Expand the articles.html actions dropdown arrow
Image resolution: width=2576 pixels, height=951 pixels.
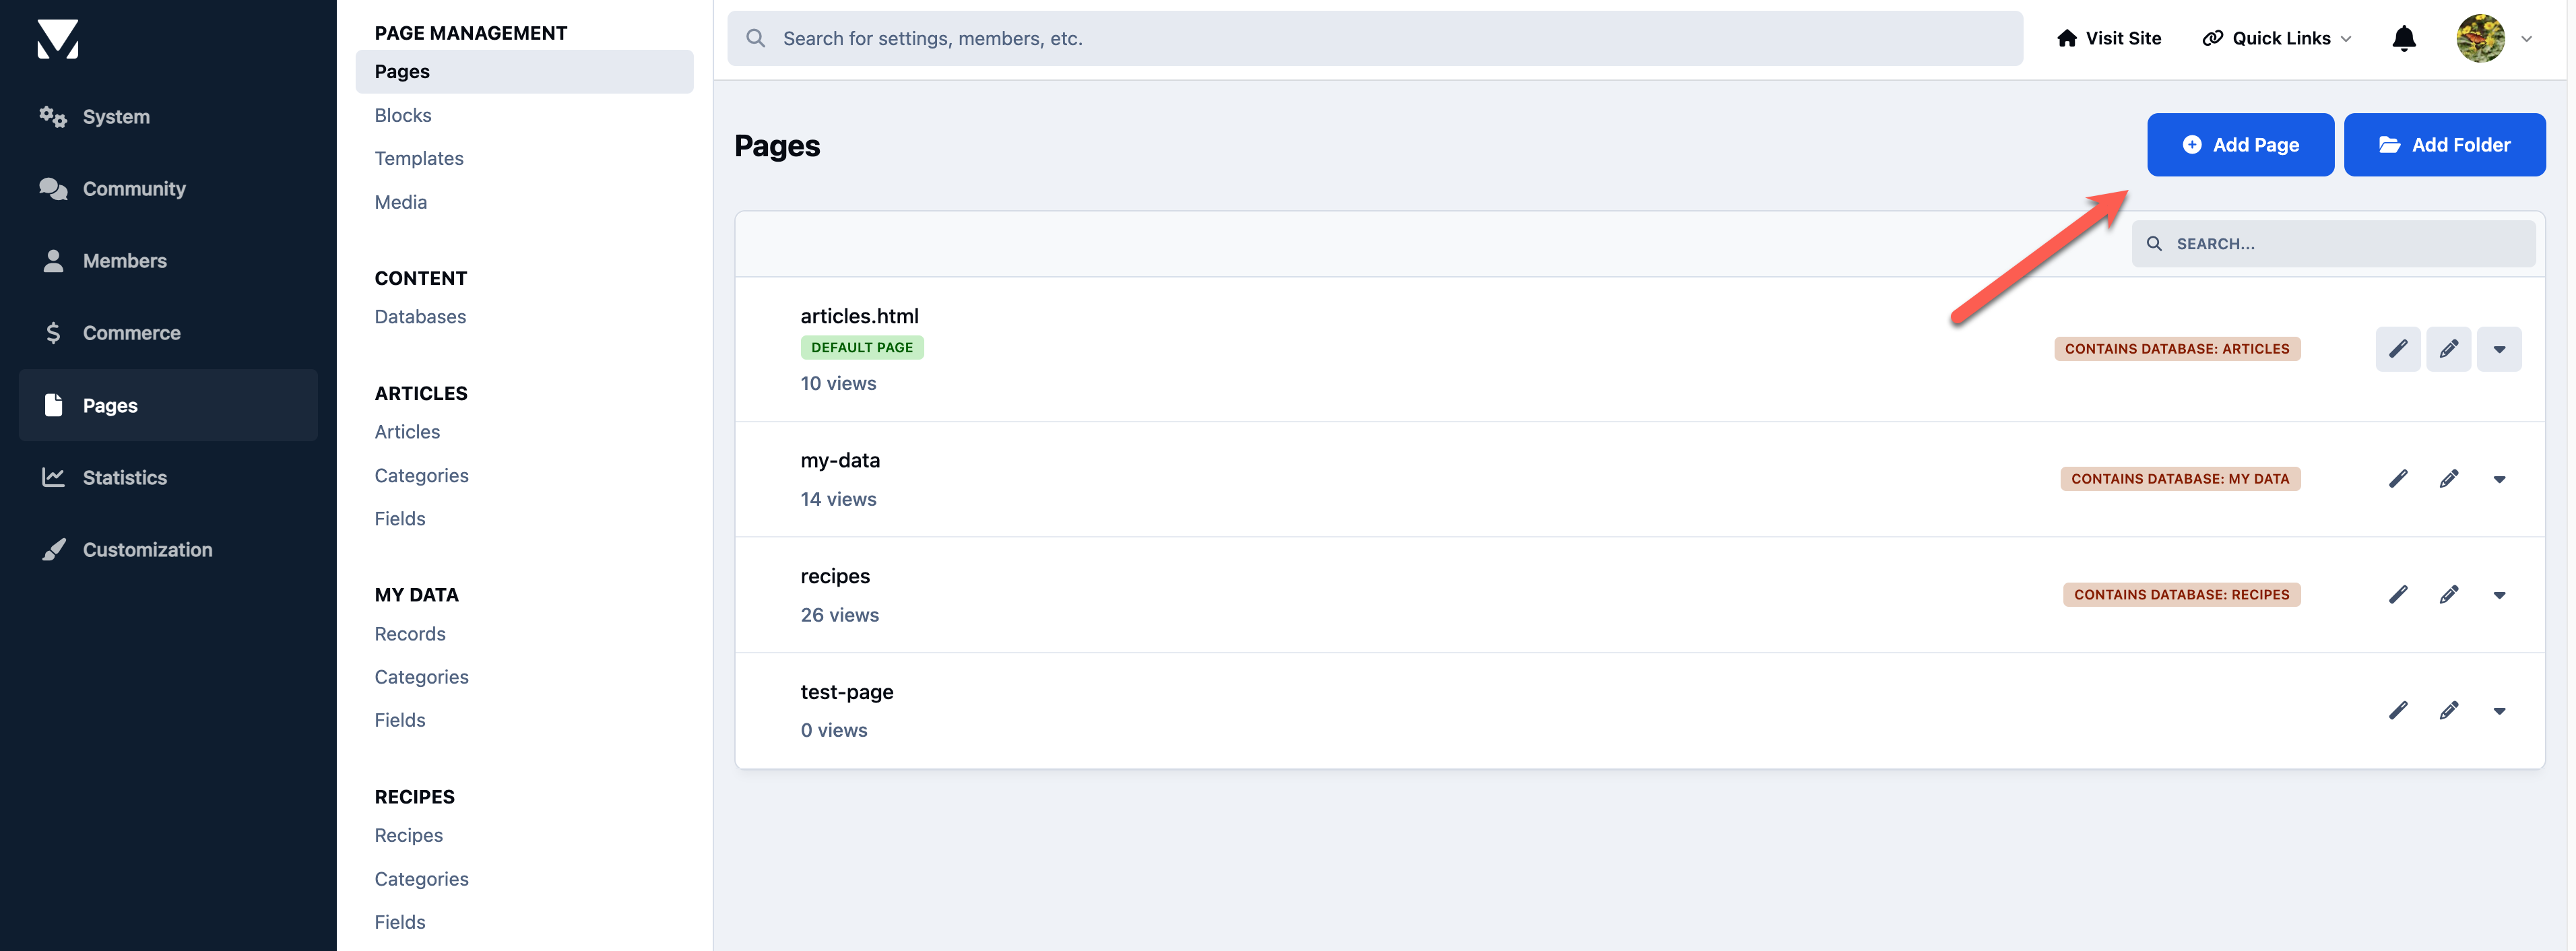[x=2499, y=349]
